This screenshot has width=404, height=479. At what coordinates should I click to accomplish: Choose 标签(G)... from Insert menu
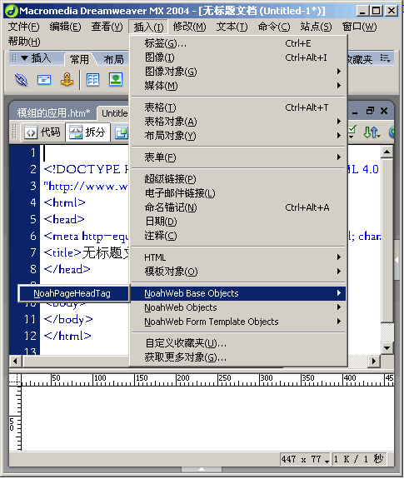point(239,43)
